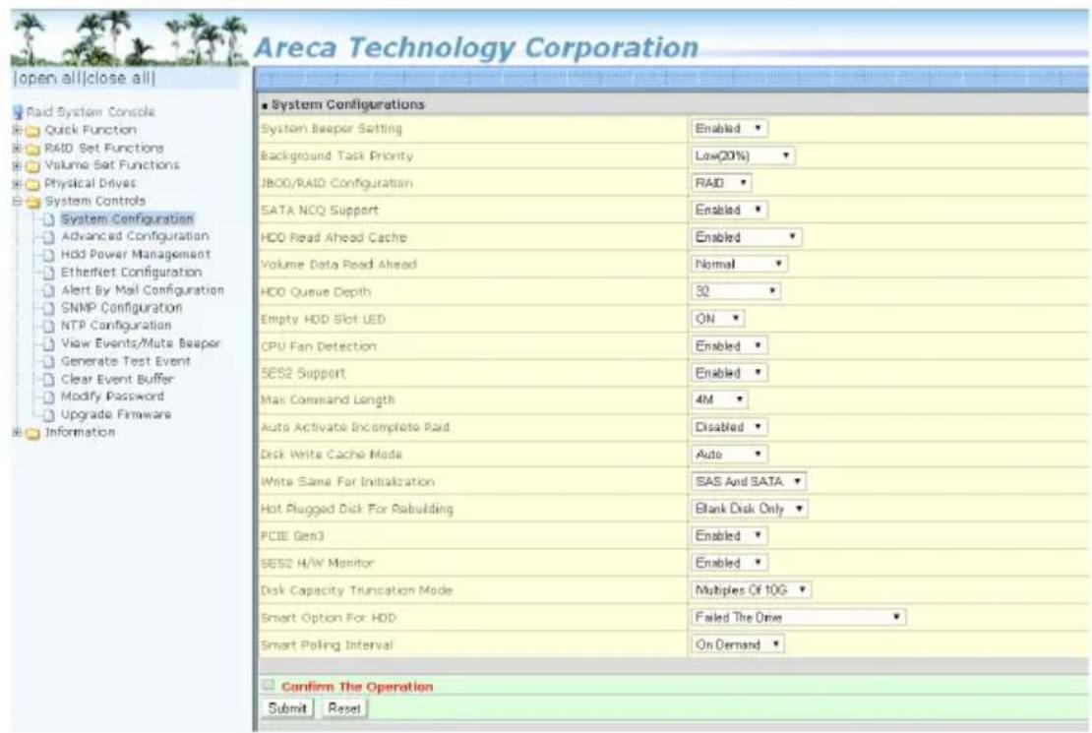The width and height of the screenshot is (1092, 733).
Task: Click the System Controls open folder icon
Action: pos(32,202)
